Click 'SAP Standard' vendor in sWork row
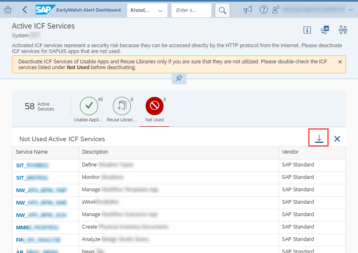This screenshot has height=253, width=358. (x=298, y=202)
